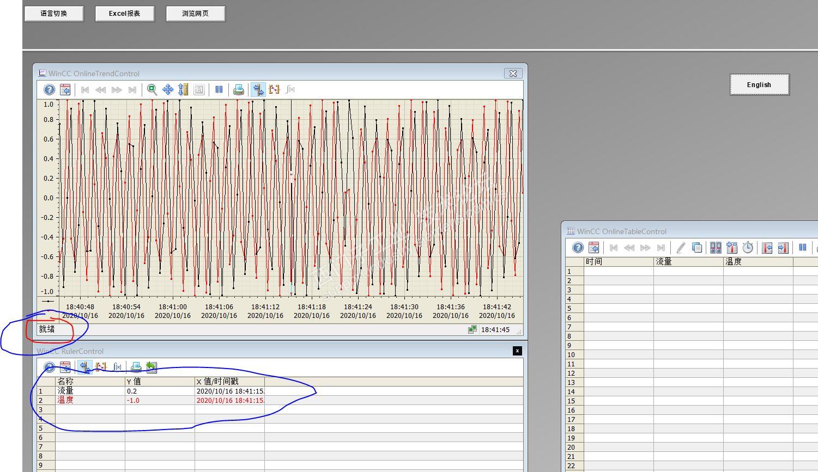Select the statistics area tool in trend toolbar

274,90
